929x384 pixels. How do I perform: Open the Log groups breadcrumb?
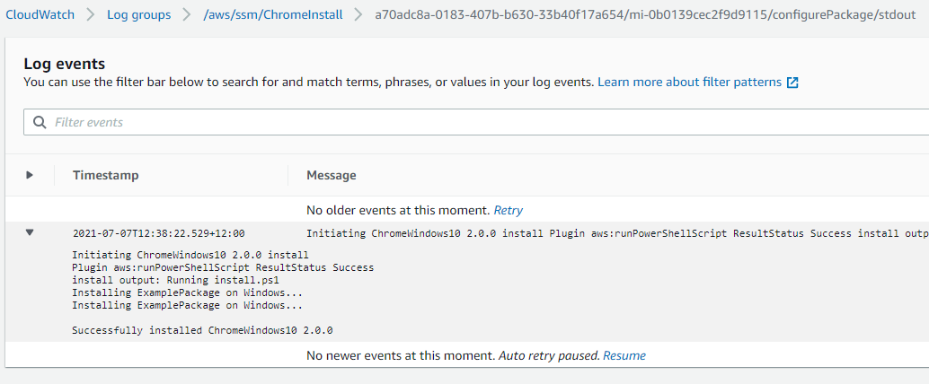(139, 14)
